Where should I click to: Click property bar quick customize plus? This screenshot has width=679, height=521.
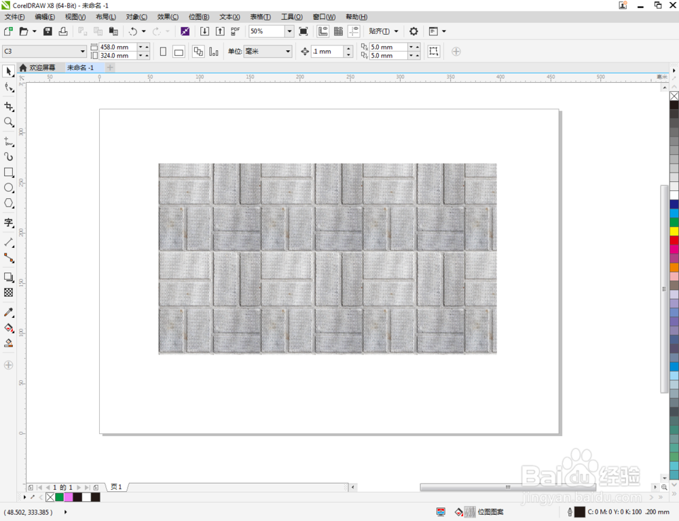(x=456, y=52)
